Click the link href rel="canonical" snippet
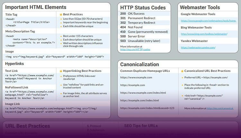This screenshot has height=138, width=241. [203, 97]
